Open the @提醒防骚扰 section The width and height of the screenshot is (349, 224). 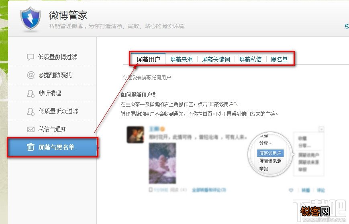52,75
